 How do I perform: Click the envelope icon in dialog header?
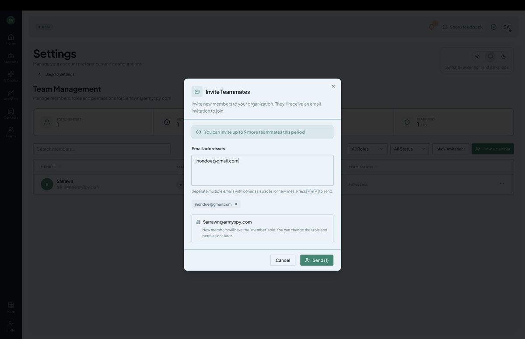pos(197,92)
